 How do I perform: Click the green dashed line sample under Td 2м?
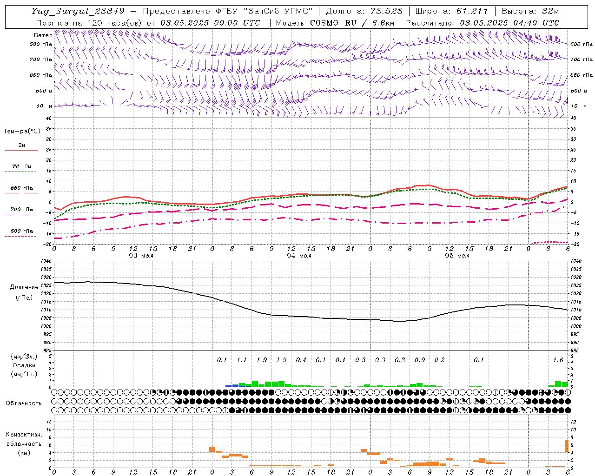(21, 172)
